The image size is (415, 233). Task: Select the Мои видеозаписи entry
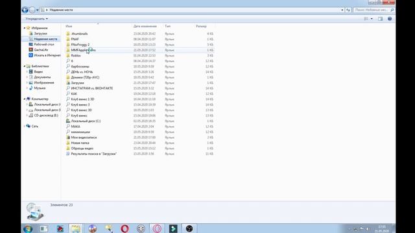[x=84, y=137]
